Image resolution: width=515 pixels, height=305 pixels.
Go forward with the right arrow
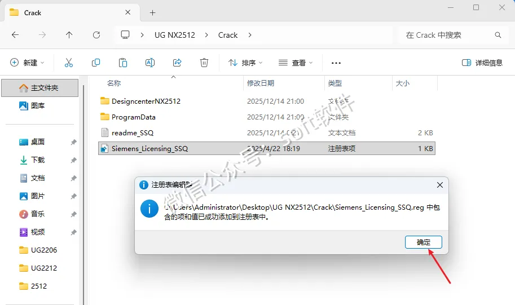[x=42, y=35]
